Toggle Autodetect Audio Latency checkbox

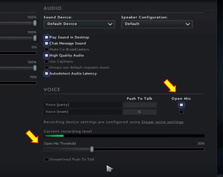(x=47, y=74)
